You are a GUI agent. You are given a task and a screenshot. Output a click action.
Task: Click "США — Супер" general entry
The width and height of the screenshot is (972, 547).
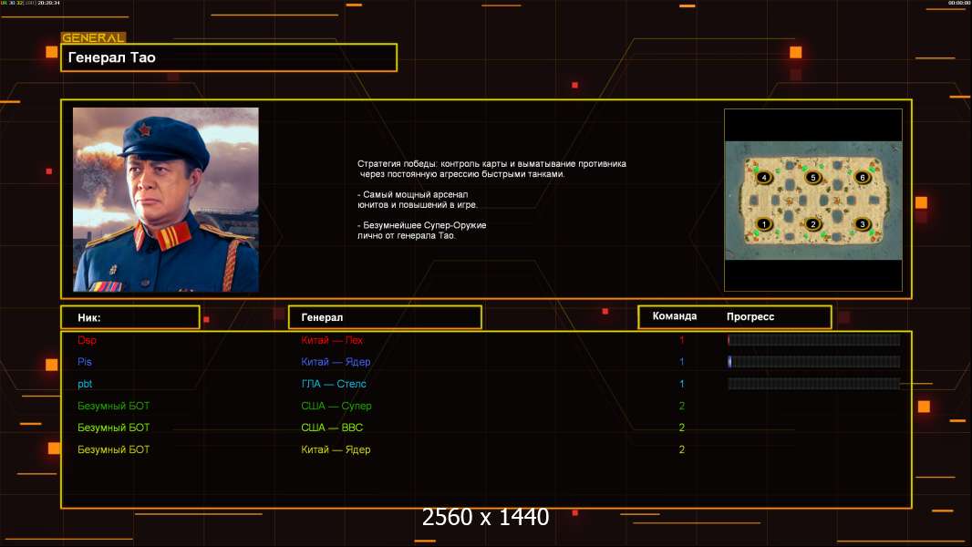[x=336, y=406]
